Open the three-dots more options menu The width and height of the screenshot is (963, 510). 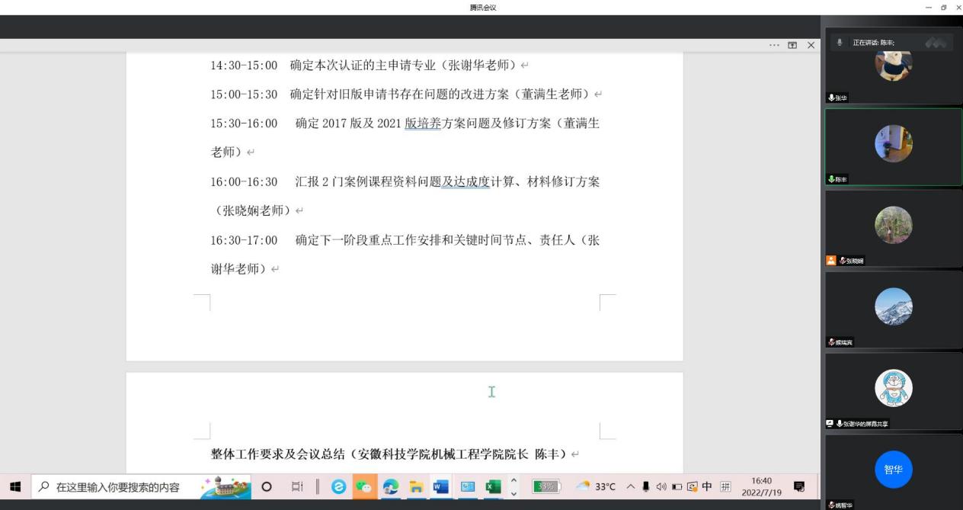[774, 46]
